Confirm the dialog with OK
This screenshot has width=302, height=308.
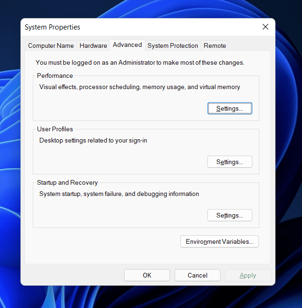[147, 275]
